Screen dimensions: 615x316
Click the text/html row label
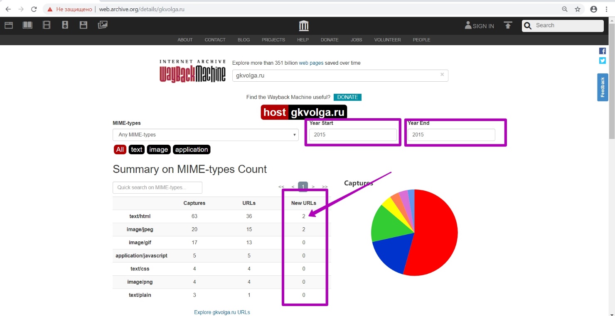[x=140, y=216]
